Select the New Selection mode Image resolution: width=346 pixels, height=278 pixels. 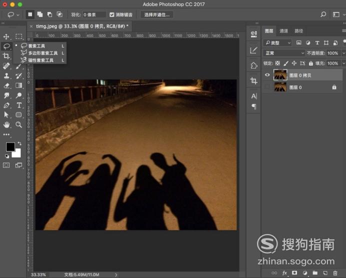[x=30, y=14]
